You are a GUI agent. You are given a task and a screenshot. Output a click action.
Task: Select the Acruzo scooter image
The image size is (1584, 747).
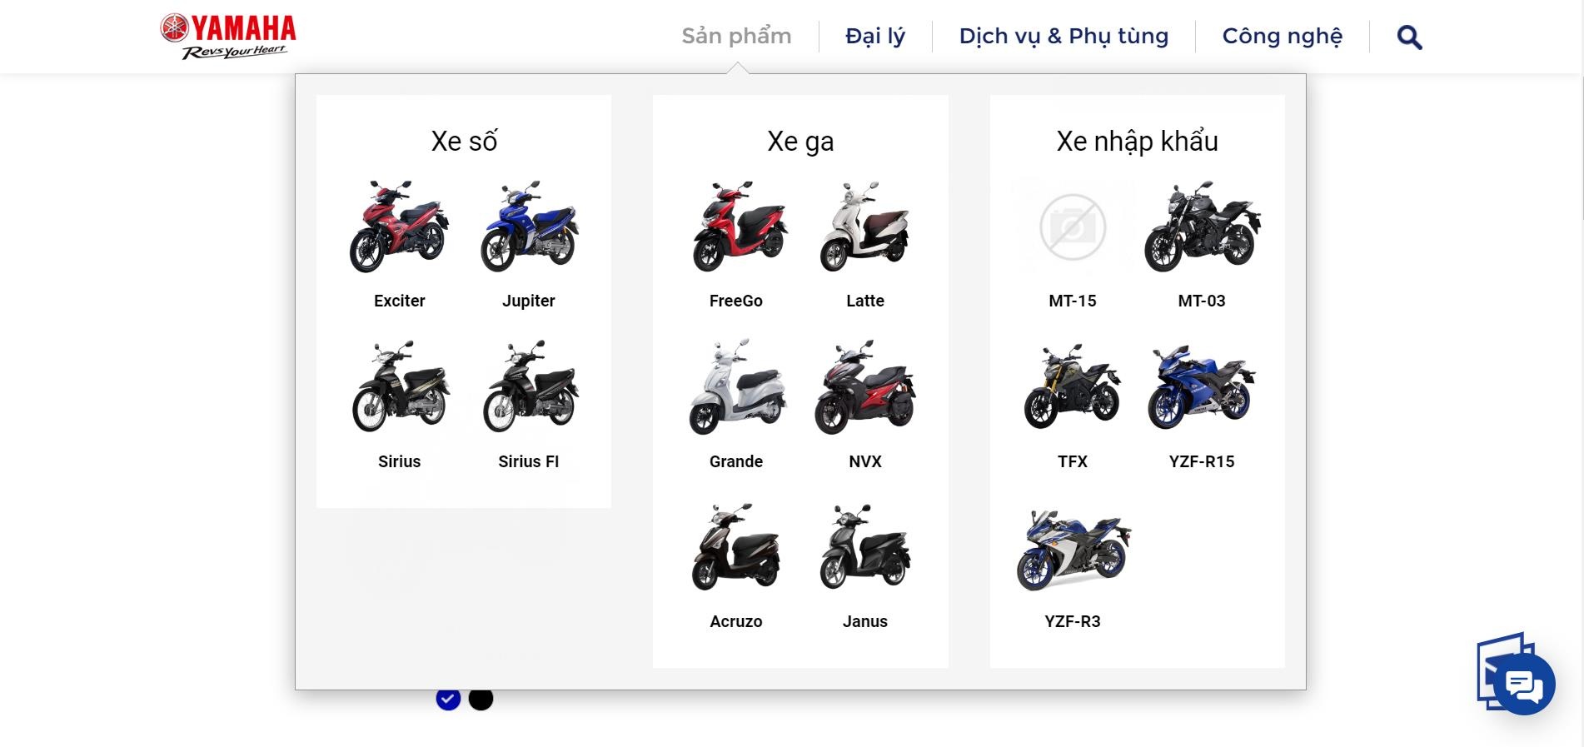click(736, 547)
